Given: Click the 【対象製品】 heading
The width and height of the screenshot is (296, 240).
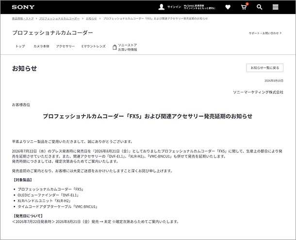Looking at the screenshot, I should 23,180.
